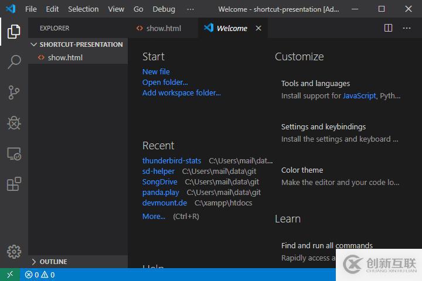This screenshot has width=422, height=281.
Task: Open the Remote Explorer icon
Action: 14,154
